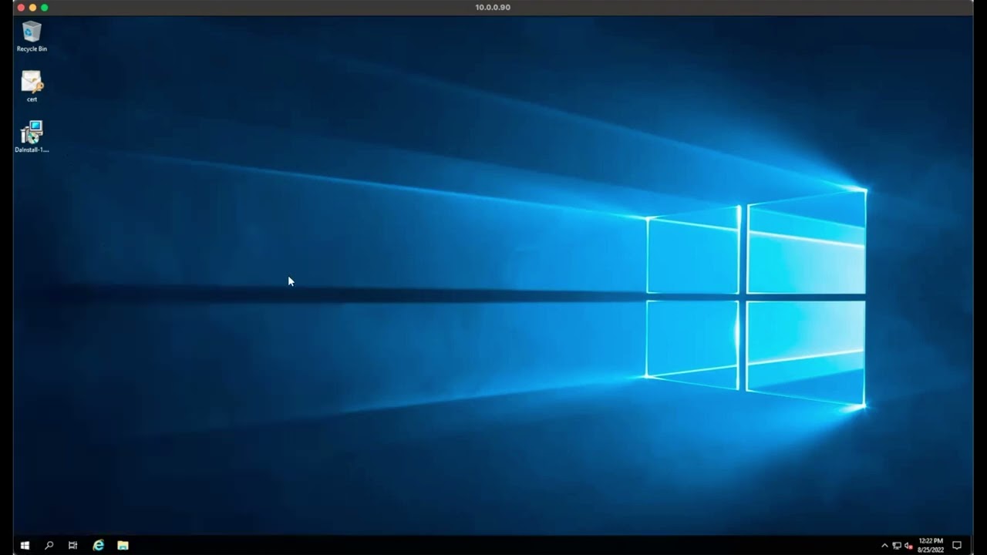
Task: Maximize the 10.0.0.90 remote window
Action: pos(44,7)
